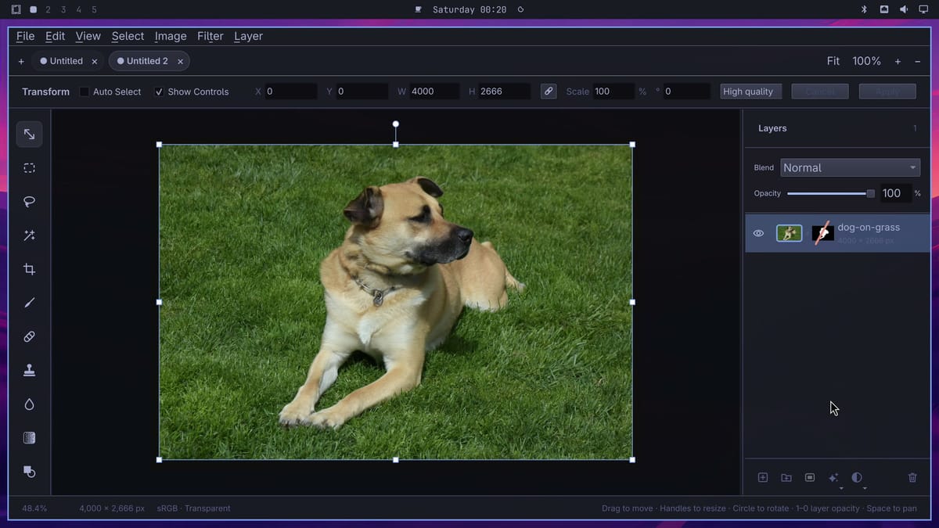Open the Blend mode Normal dropdown
Image resolution: width=939 pixels, height=528 pixels.
point(850,167)
